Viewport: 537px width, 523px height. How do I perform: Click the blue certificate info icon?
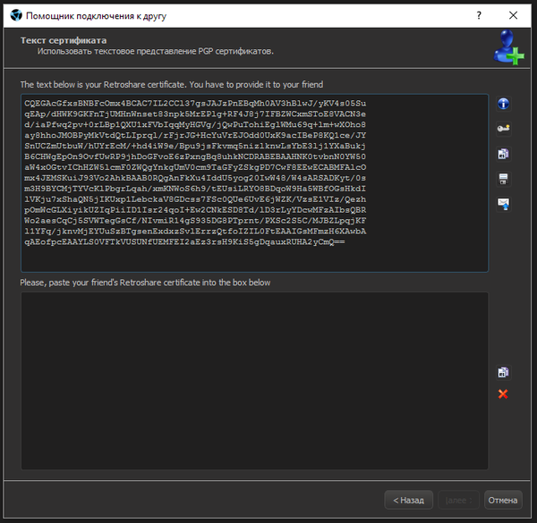503,104
